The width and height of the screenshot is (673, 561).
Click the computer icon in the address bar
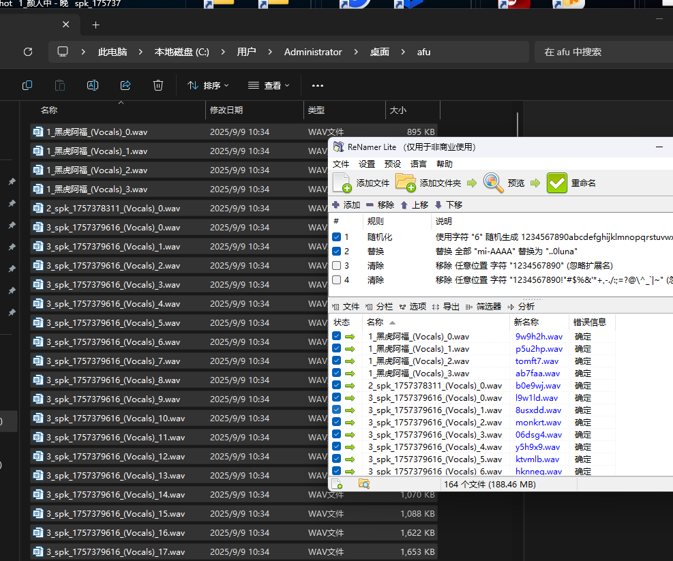pyautogui.click(x=63, y=52)
